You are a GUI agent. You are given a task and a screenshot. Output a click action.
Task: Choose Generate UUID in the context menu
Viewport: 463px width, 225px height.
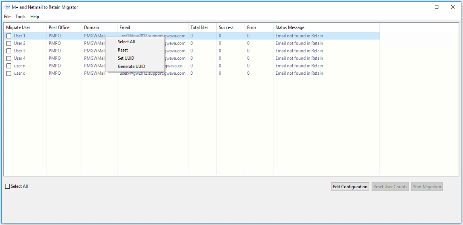tap(135, 67)
